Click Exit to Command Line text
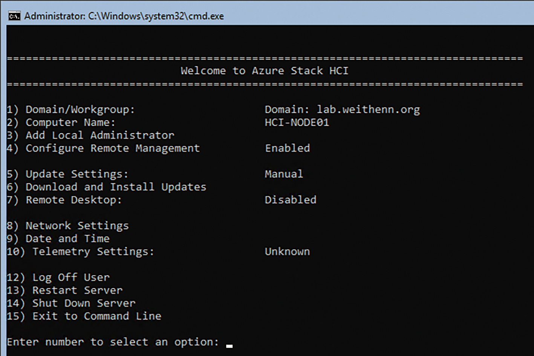The height and width of the screenshot is (356, 534). pyautogui.click(x=84, y=316)
